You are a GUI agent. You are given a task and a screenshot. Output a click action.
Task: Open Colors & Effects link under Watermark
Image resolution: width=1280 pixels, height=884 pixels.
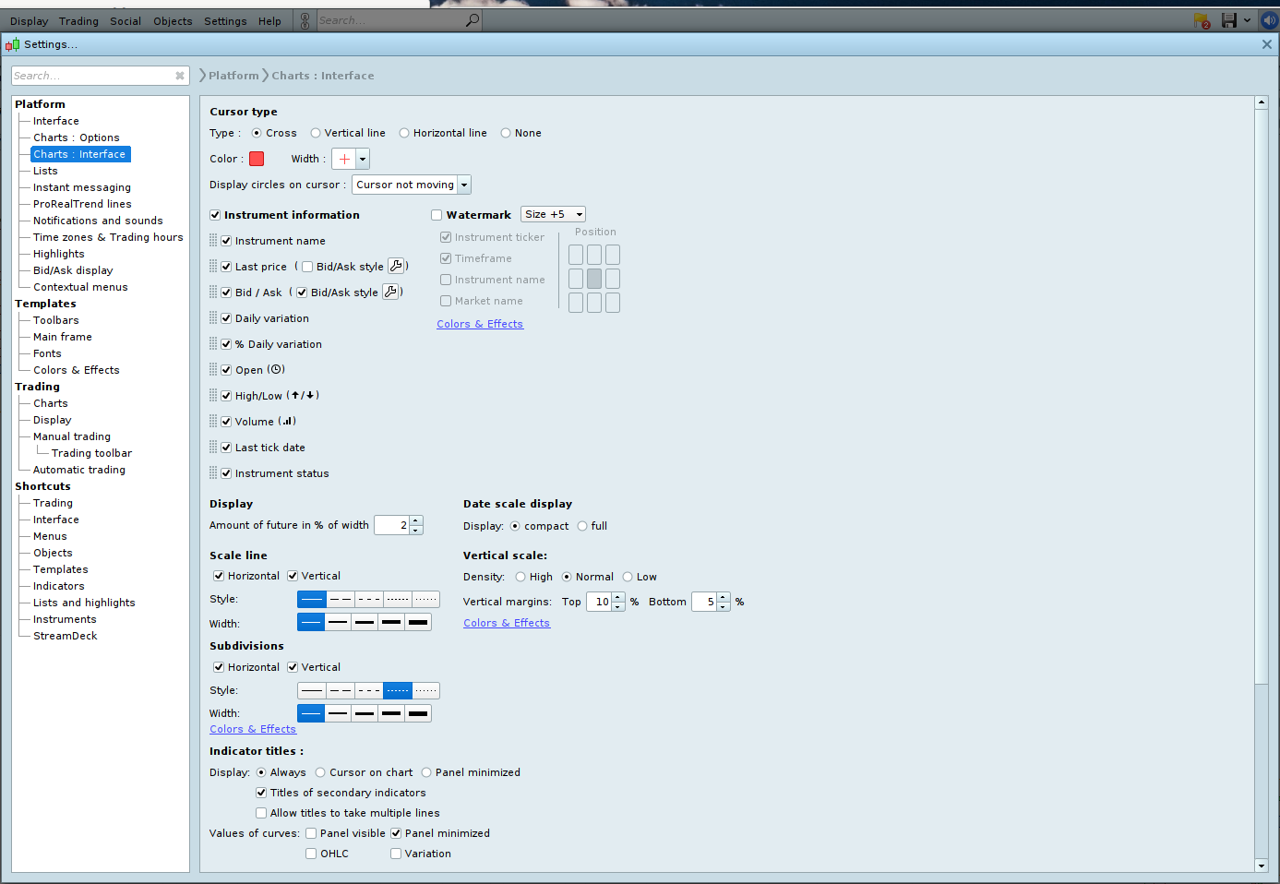tap(480, 324)
